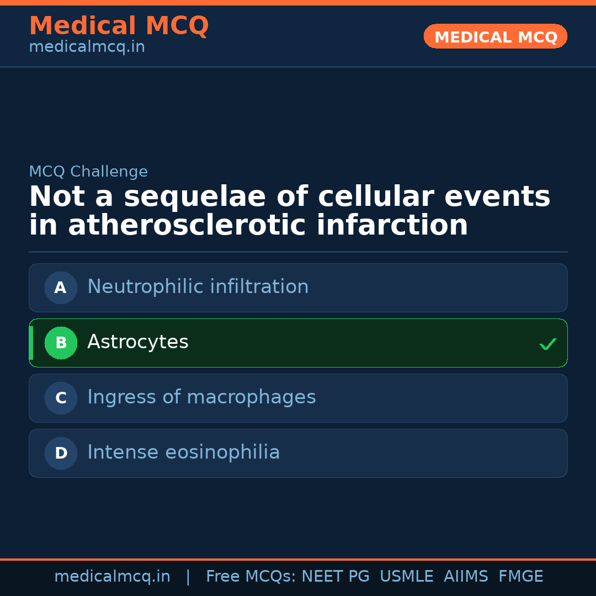
Task: Click the question text about atherosclerotic infarction
Action: pos(289,211)
